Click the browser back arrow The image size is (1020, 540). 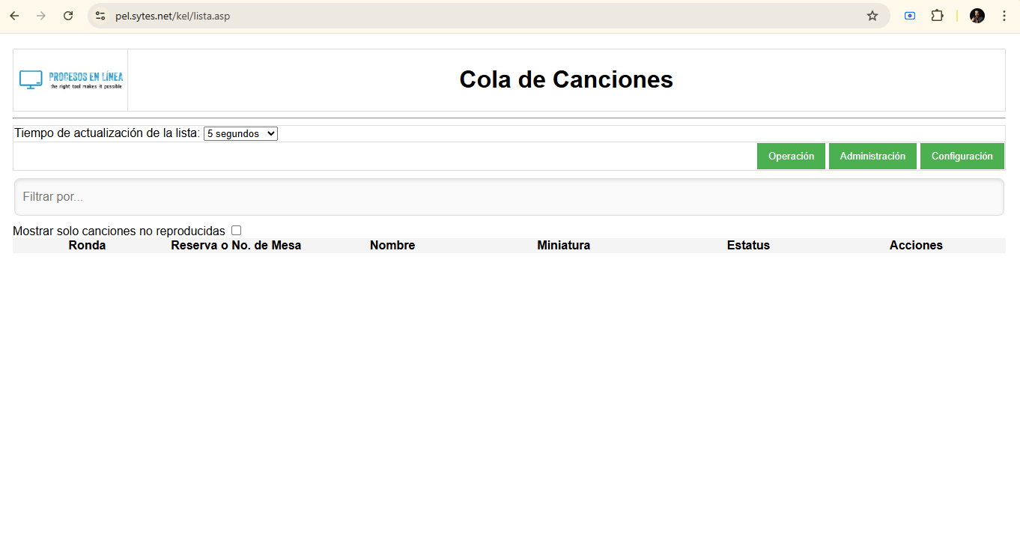coord(14,16)
